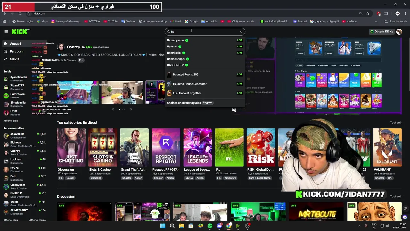Switch the ENG FR keyboard language indicator

coord(374,226)
